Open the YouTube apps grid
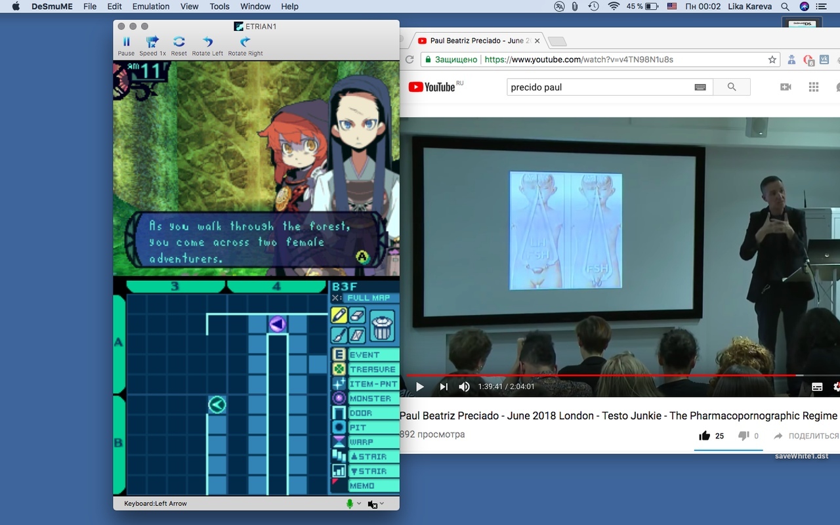The width and height of the screenshot is (840, 525). coord(814,87)
